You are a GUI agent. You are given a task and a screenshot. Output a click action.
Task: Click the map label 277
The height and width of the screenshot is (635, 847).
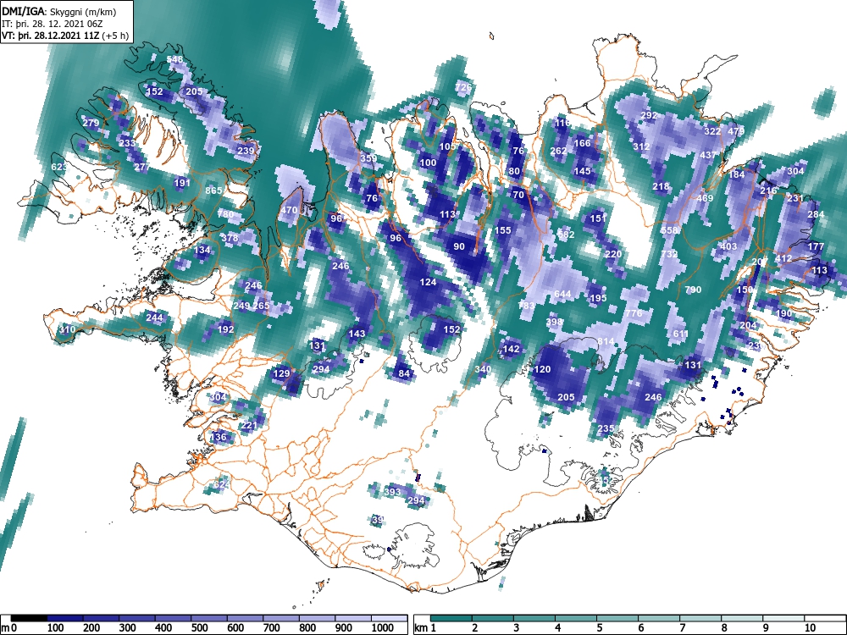tap(142, 167)
